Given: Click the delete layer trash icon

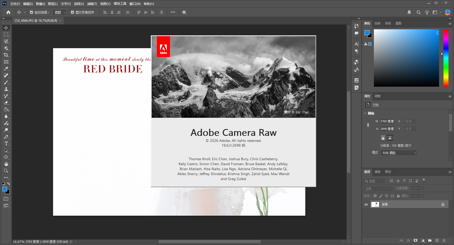Looking at the screenshot, I should pos(444,240).
